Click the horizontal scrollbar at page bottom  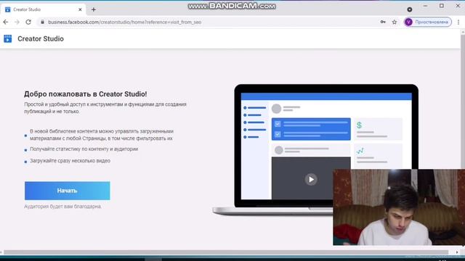coord(227,252)
